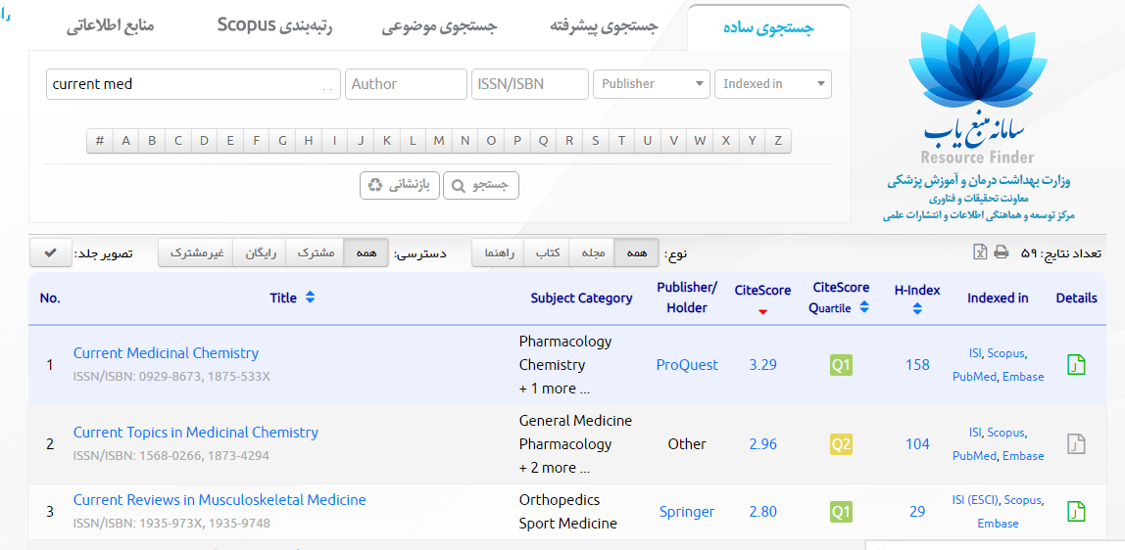Switch to جستجوی پیشرفته tab
The width and height of the screenshot is (1125, 550).
click(604, 27)
